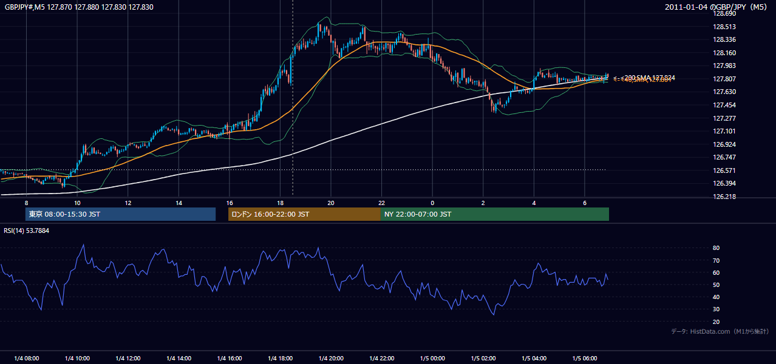776x364 pixels.
Task: Click the 127.454 price axis label
Action: tap(725, 105)
